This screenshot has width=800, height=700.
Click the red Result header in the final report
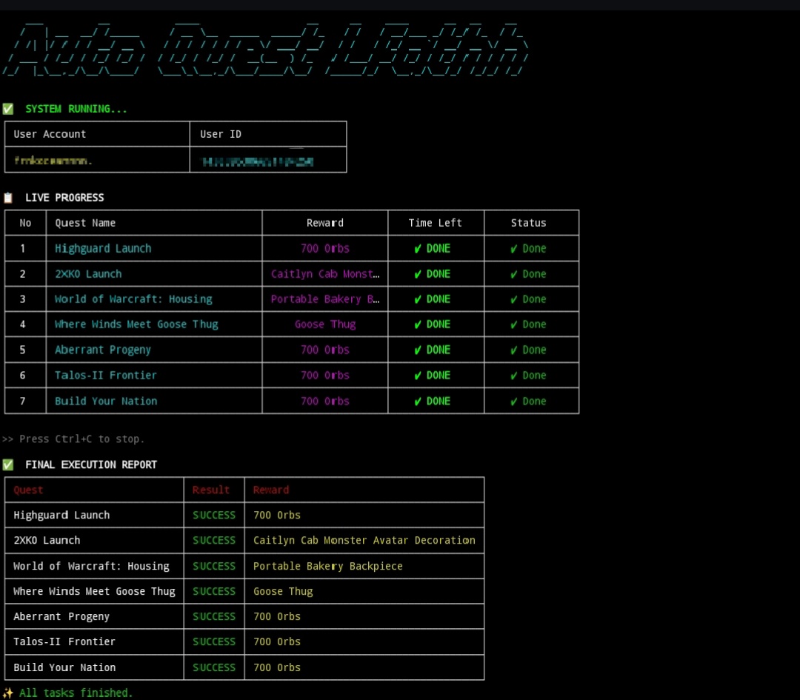(210, 490)
